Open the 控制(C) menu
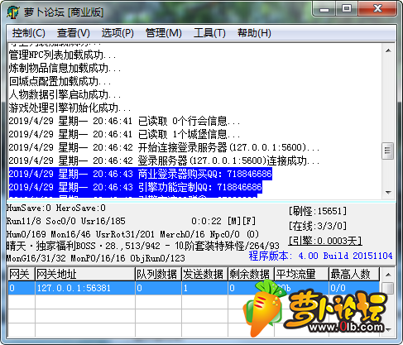The image size is (403, 345). (x=29, y=33)
